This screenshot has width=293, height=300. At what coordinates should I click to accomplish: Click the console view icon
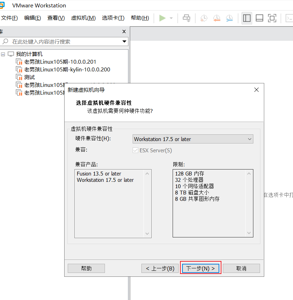coord(289,18)
